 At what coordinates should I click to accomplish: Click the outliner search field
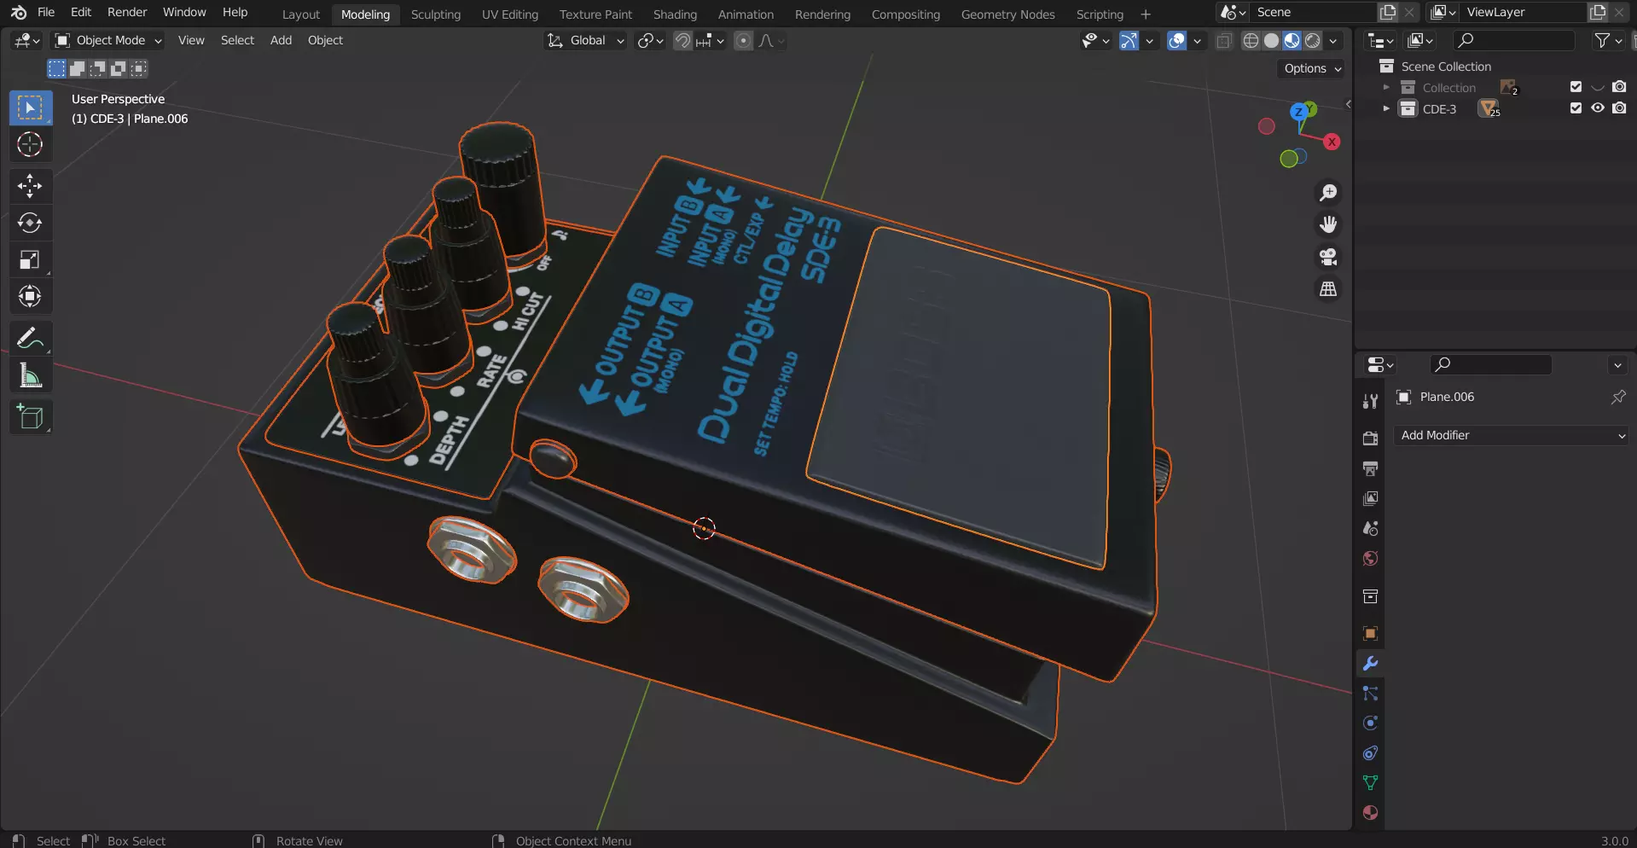[x=1514, y=40]
